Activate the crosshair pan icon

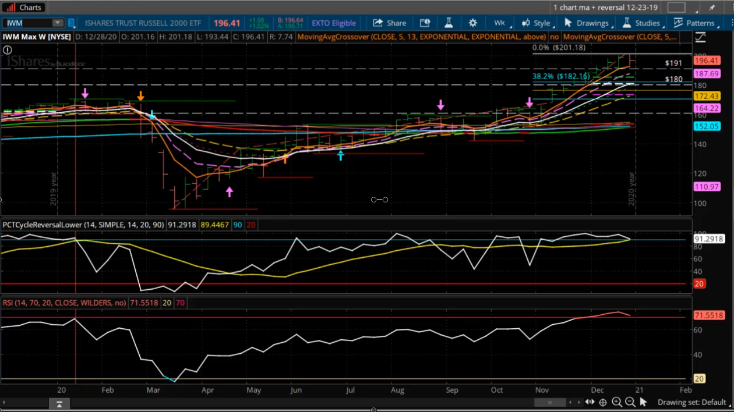tap(604, 402)
